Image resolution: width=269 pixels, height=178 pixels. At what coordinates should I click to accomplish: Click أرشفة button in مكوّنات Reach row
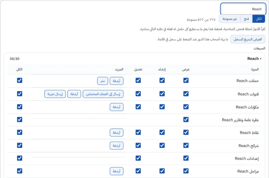(x=117, y=107)
